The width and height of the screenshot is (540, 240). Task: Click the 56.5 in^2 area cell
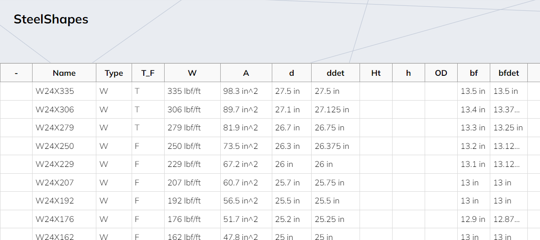pyautogui.click(x=246, y=201)
